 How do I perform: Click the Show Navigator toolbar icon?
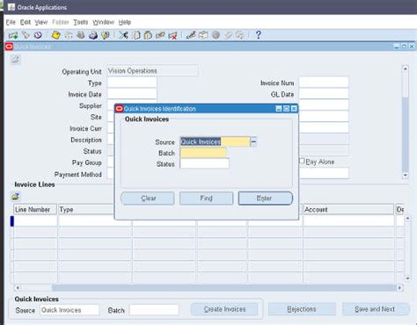click(38, 35)
